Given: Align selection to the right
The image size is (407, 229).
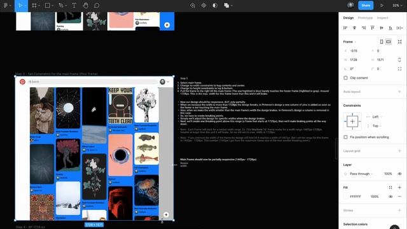Looking at the screenshot, I should point(364,28).
